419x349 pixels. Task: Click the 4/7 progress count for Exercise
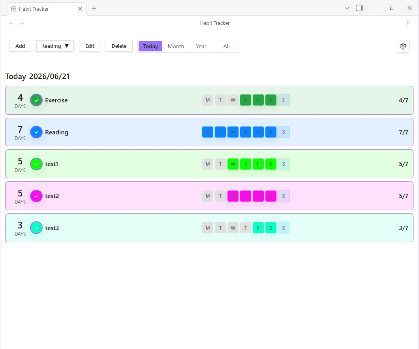coord(403,100)
